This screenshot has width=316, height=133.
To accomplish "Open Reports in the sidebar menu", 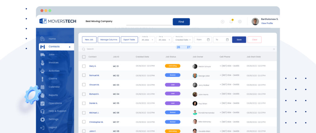I will [53, 95].
